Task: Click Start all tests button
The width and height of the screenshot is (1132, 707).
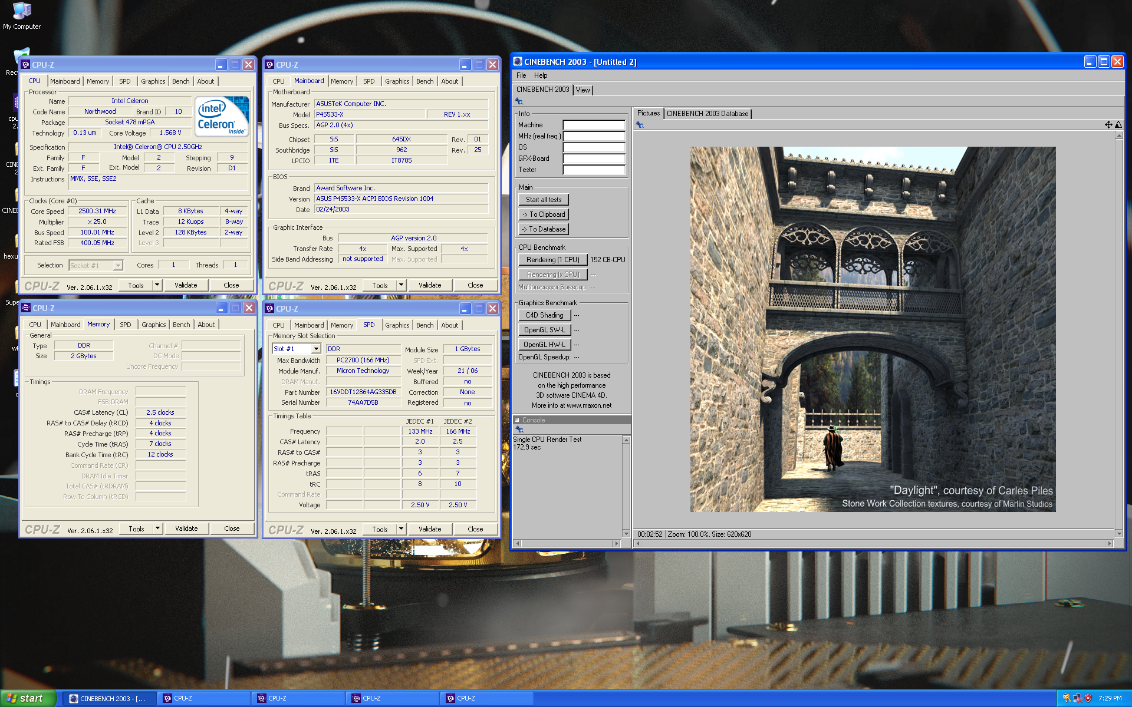Action: point(544,200)
